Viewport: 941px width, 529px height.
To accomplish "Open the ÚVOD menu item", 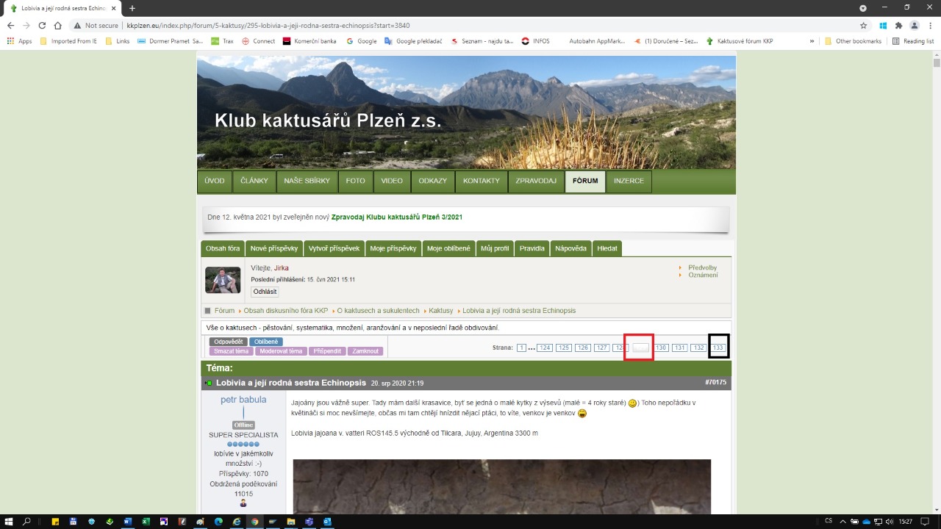I will coord(215,181).
